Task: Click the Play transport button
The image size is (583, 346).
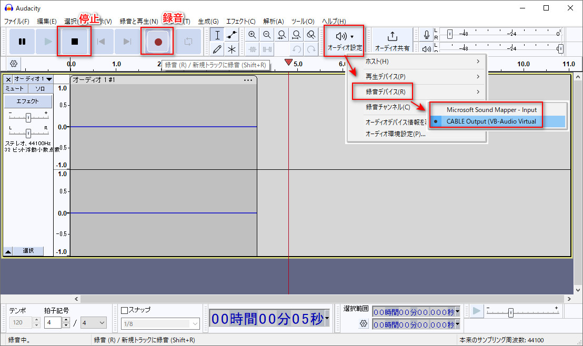Action: coord(48,42)
